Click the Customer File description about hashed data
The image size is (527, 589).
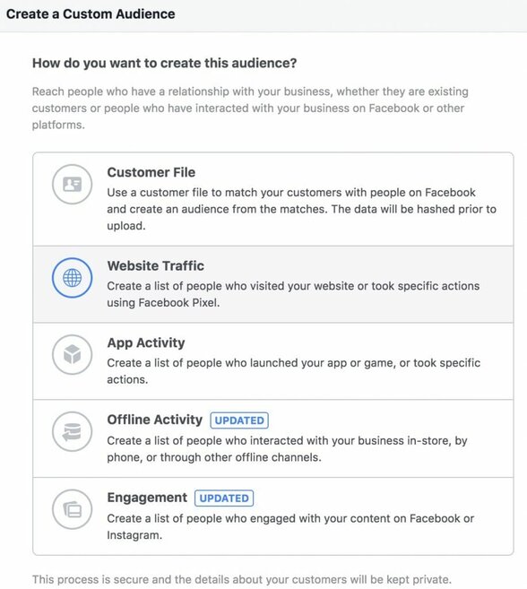click(302, 209)
